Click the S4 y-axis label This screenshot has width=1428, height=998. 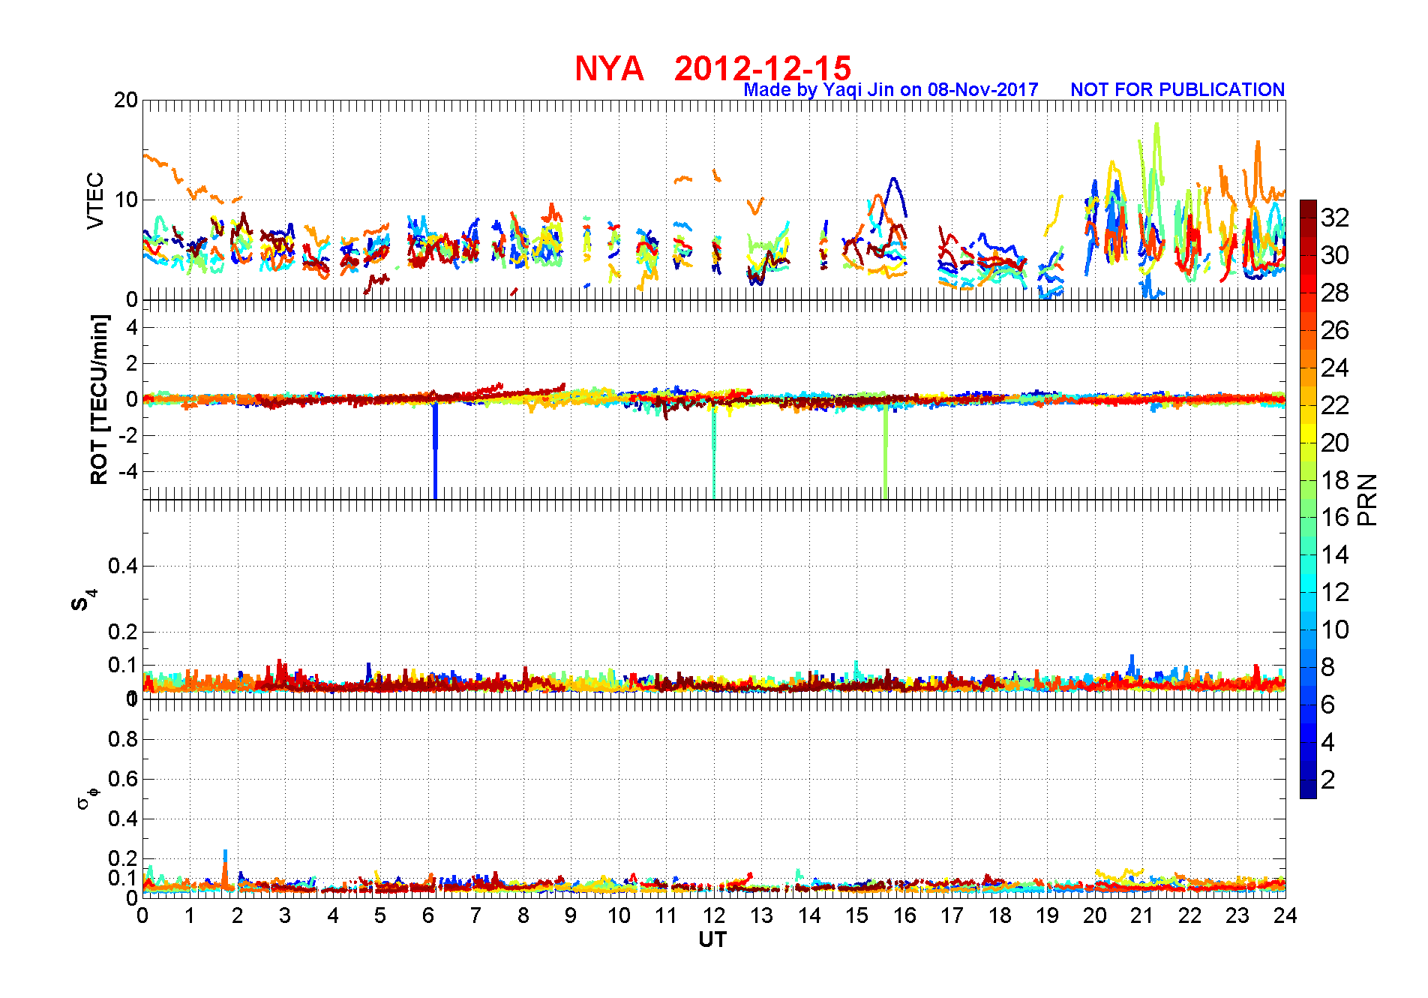(83, 600)
